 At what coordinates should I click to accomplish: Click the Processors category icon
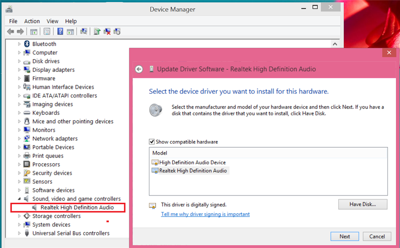[27, 164]
